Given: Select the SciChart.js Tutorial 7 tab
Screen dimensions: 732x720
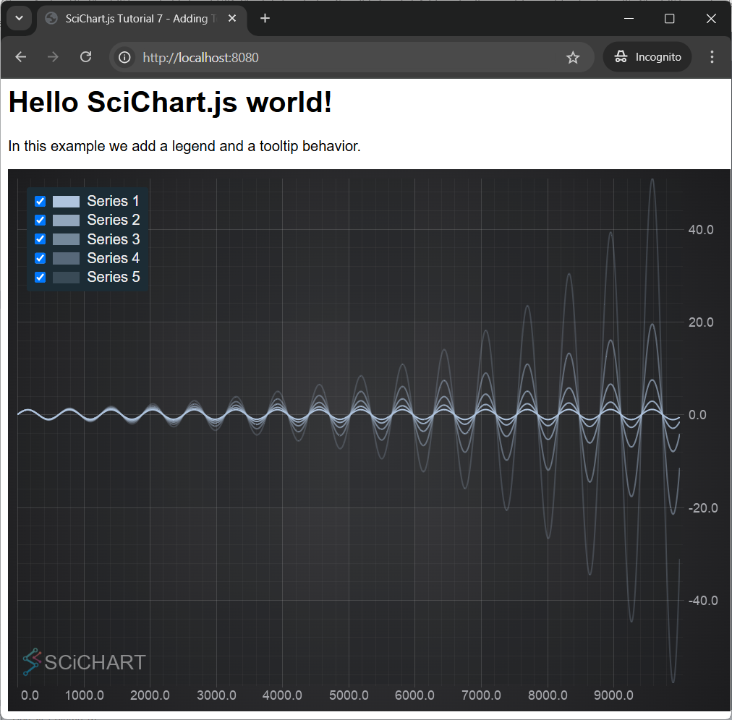Looking at the screenshot, I should (x=137, y=19).
